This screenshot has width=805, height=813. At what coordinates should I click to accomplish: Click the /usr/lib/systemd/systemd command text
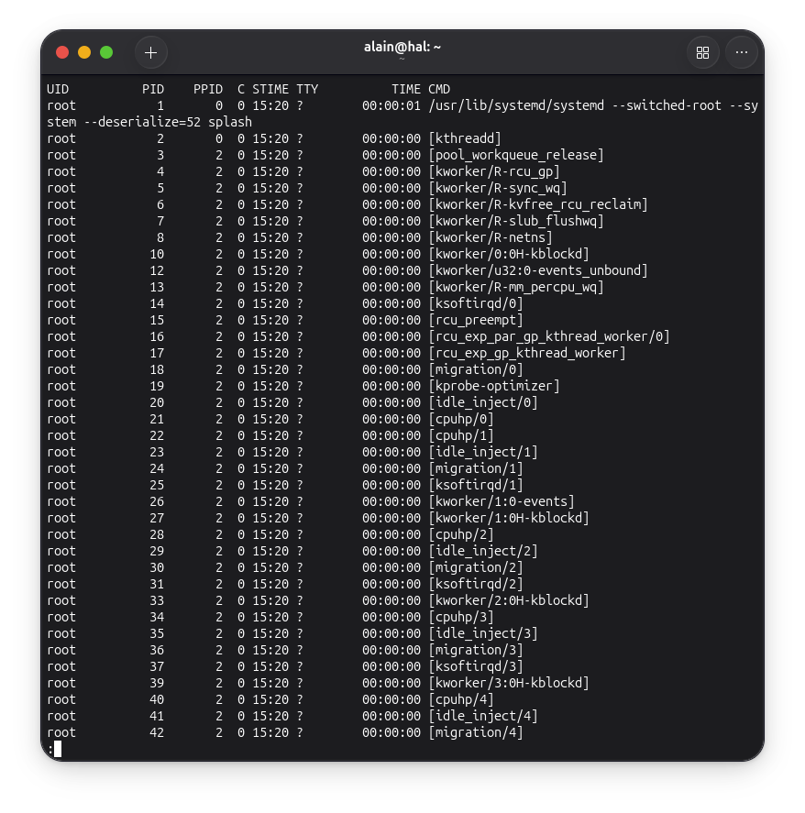click(x=516, y=105)
